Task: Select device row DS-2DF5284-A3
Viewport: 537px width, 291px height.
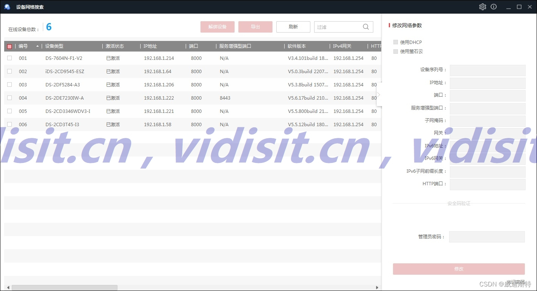Action: [x=193, y=84]
